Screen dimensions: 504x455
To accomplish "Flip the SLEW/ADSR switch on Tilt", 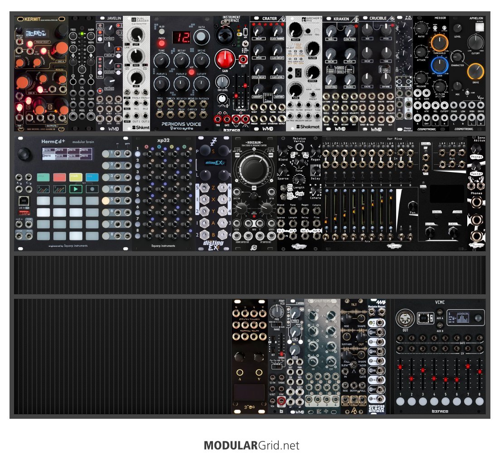I will coord(354,365).
